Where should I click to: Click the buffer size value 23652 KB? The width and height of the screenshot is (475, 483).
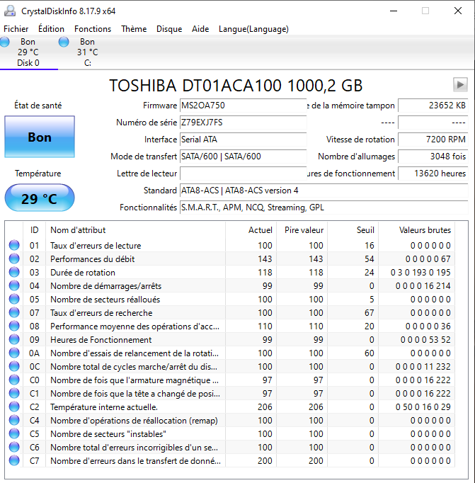(x=433, y=106)
